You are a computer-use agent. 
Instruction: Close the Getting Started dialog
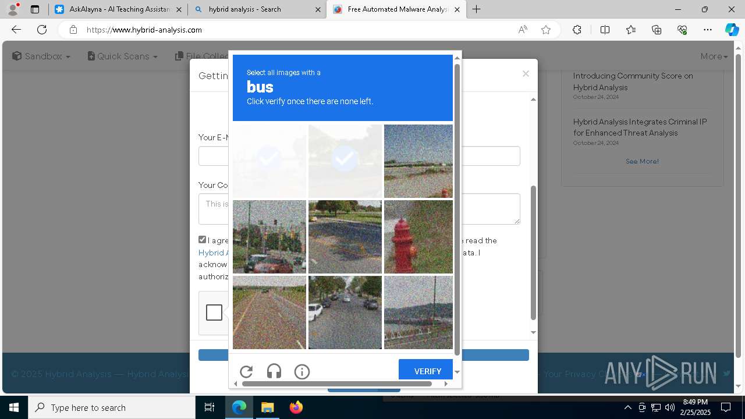coord(526,74)
